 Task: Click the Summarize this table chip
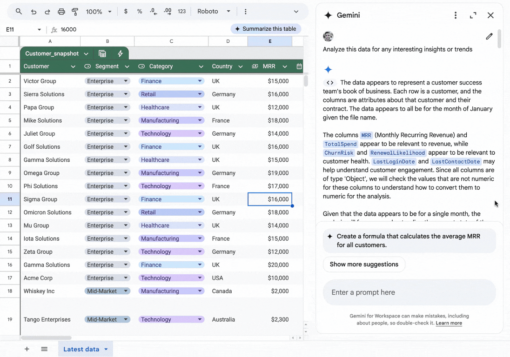coord(266,29)
